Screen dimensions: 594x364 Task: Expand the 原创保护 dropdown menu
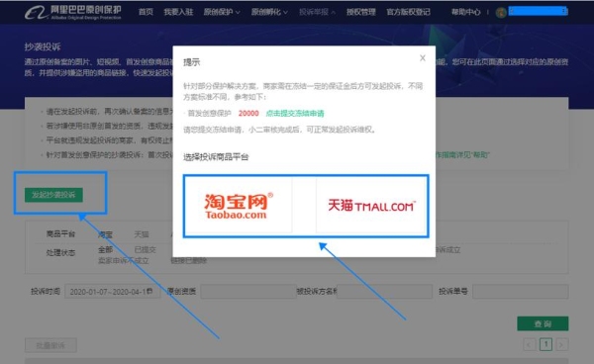click(222, 12)
